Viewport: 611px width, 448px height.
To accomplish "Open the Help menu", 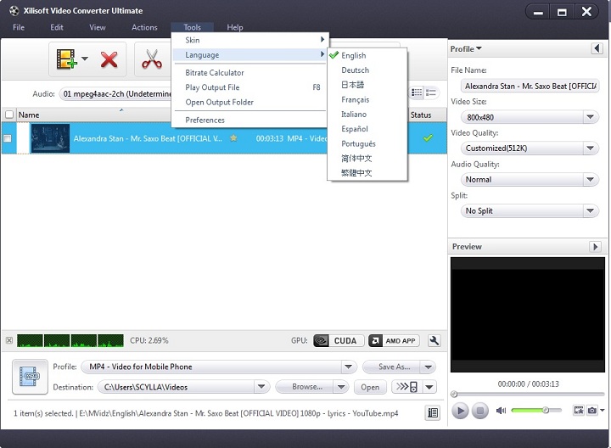I will 235,27.
